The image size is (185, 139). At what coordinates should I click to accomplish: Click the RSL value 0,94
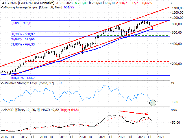pos(59,83)
